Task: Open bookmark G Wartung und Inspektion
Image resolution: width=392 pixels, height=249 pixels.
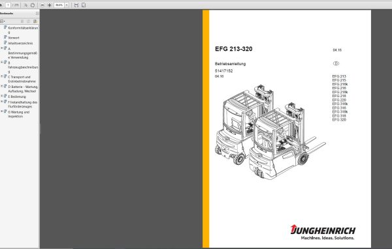Action: tap(18, 114)
